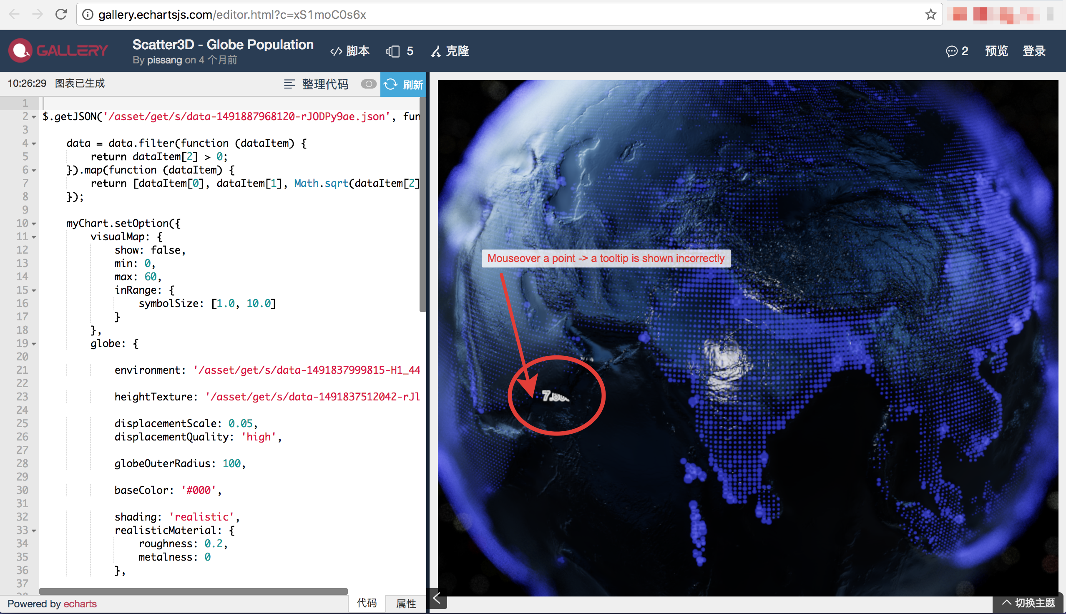1066x614 pixels.
Task: Collapse the getJSON block fold at line 2
Action: click(x=33, y=117)
